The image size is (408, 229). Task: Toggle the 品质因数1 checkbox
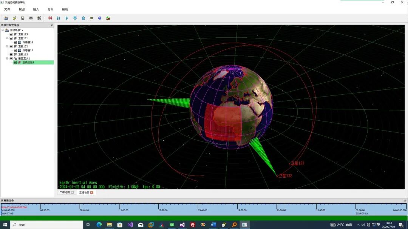point(15,62)
